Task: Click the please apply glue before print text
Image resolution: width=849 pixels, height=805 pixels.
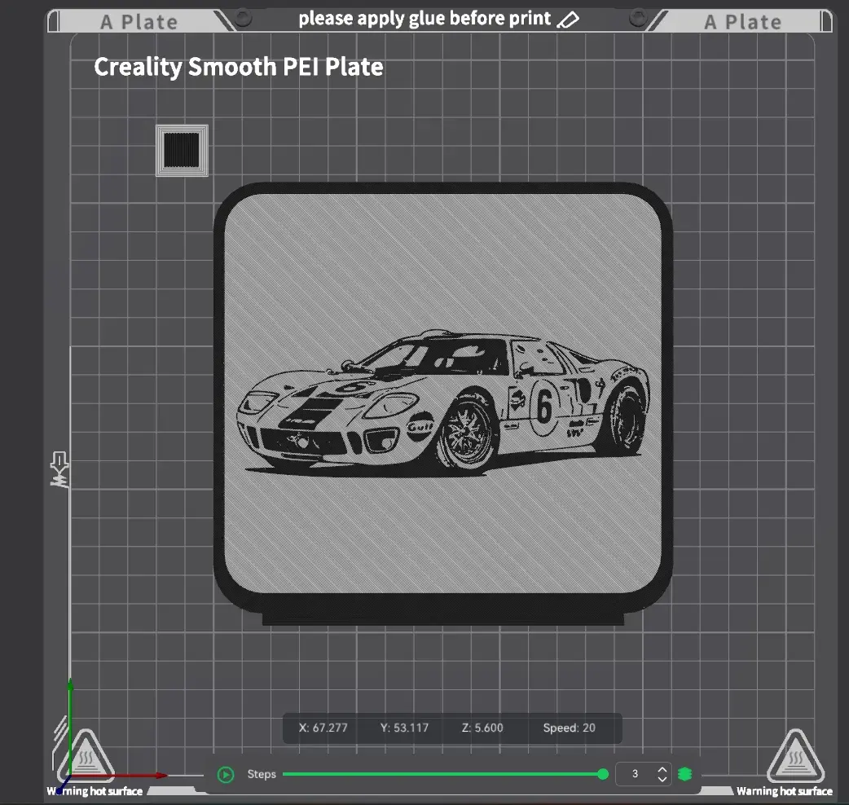Action: [424, 19]
